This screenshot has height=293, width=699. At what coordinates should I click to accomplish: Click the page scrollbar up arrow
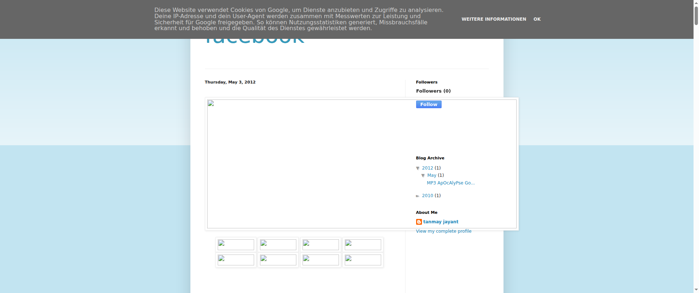(696, 3)
